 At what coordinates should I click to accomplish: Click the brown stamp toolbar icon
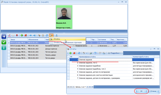(39, 35)
